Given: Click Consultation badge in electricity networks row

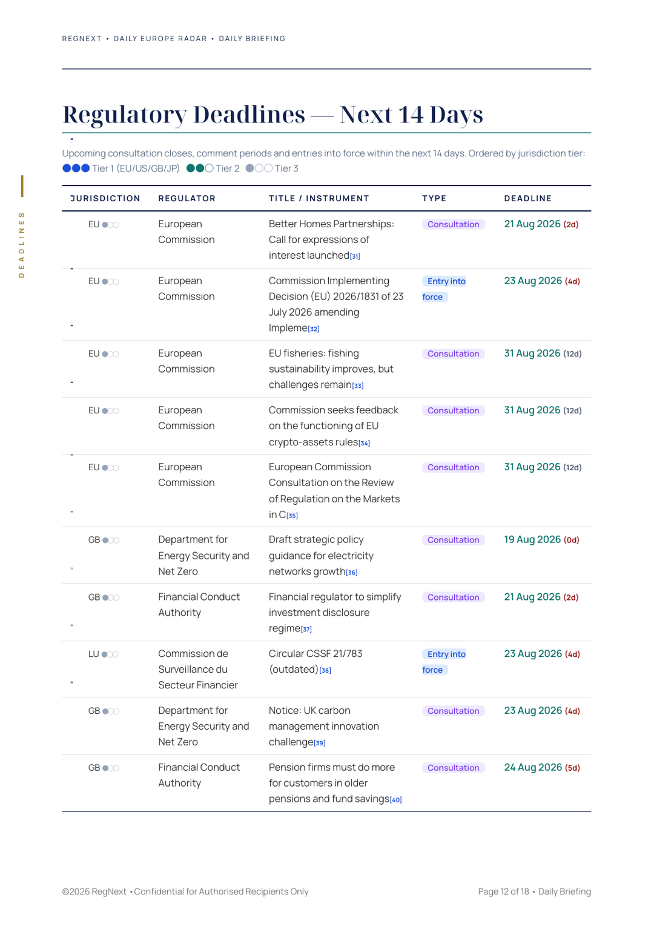Looking at the screenshot, I should click(454, 540).
